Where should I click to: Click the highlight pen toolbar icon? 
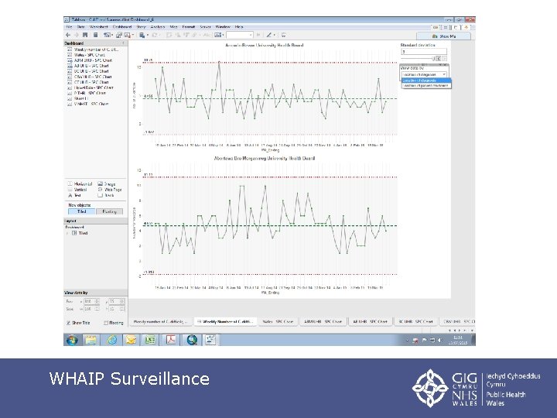(269, 35)
